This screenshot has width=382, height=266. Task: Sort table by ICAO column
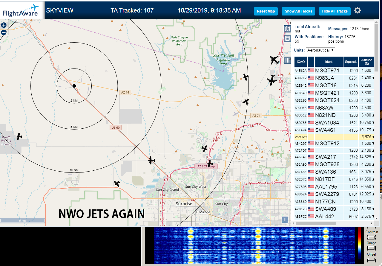click(x=301, y=62)
